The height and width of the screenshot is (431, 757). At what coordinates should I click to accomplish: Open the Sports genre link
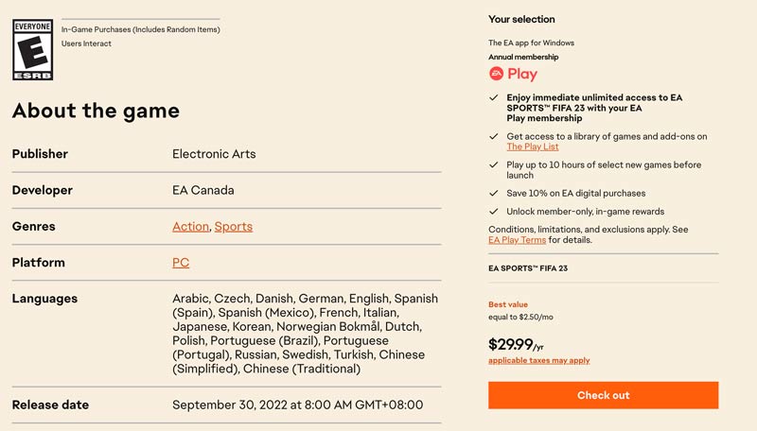point(234,227)
